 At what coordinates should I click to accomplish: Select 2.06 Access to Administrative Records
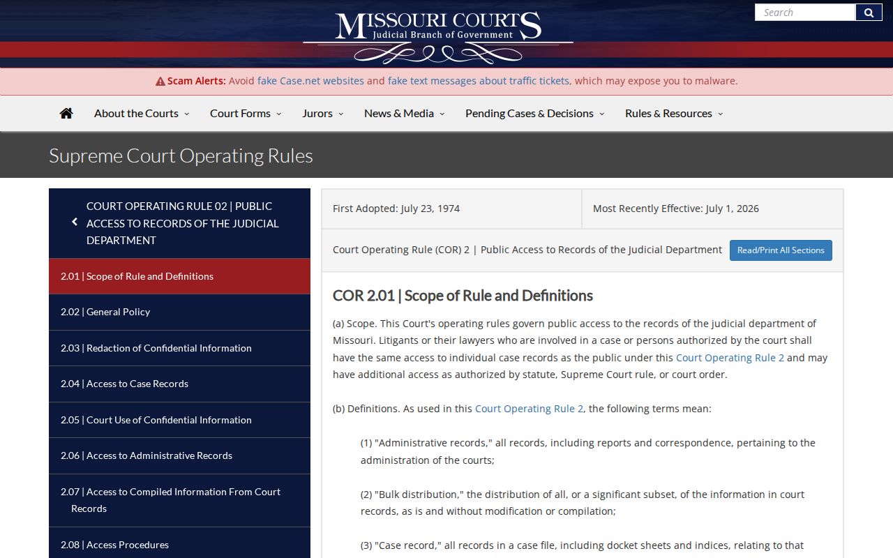point(179,455)
